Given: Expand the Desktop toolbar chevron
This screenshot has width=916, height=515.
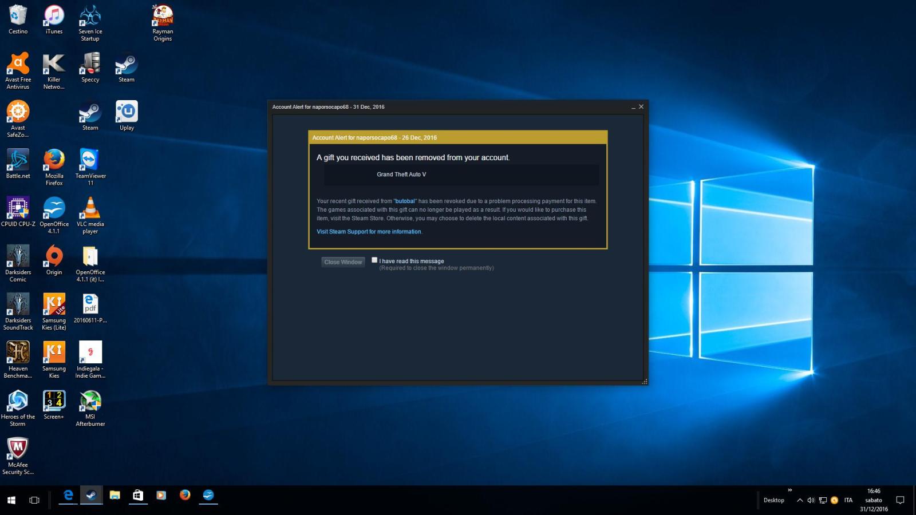Looking at the screenshot, I should 790,490.
